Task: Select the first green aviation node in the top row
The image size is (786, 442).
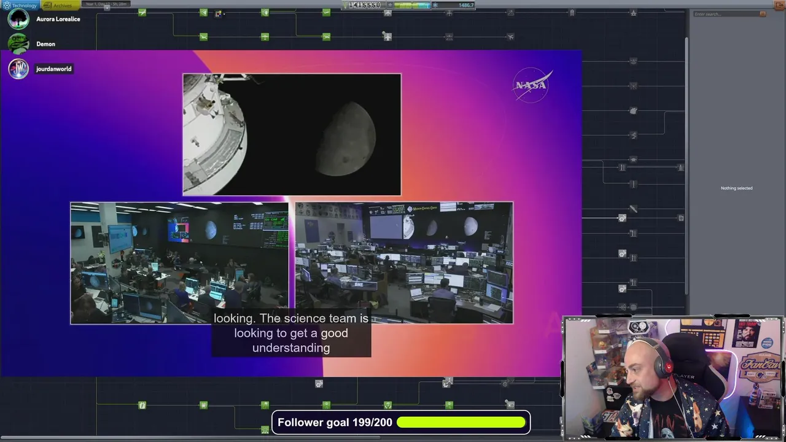Action: (142, 12)
